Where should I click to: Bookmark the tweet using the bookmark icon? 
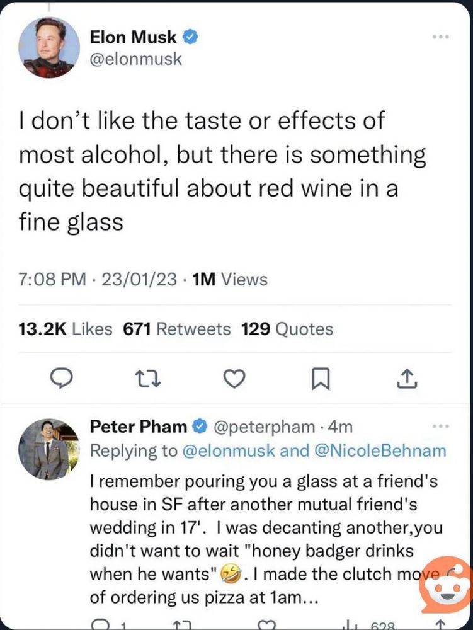[x=321, y=379]
